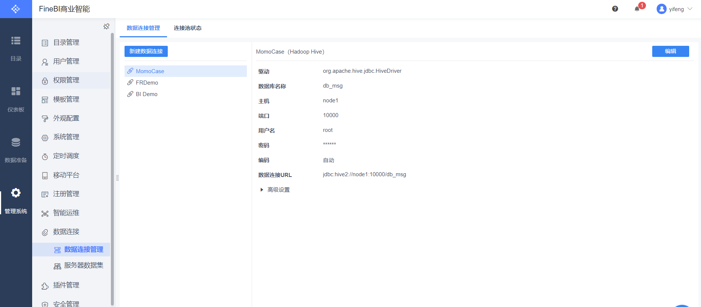Viewport: 701px width, 307px height.
Task: Click the panel splitter drag handle
Action: coord(118,178)
